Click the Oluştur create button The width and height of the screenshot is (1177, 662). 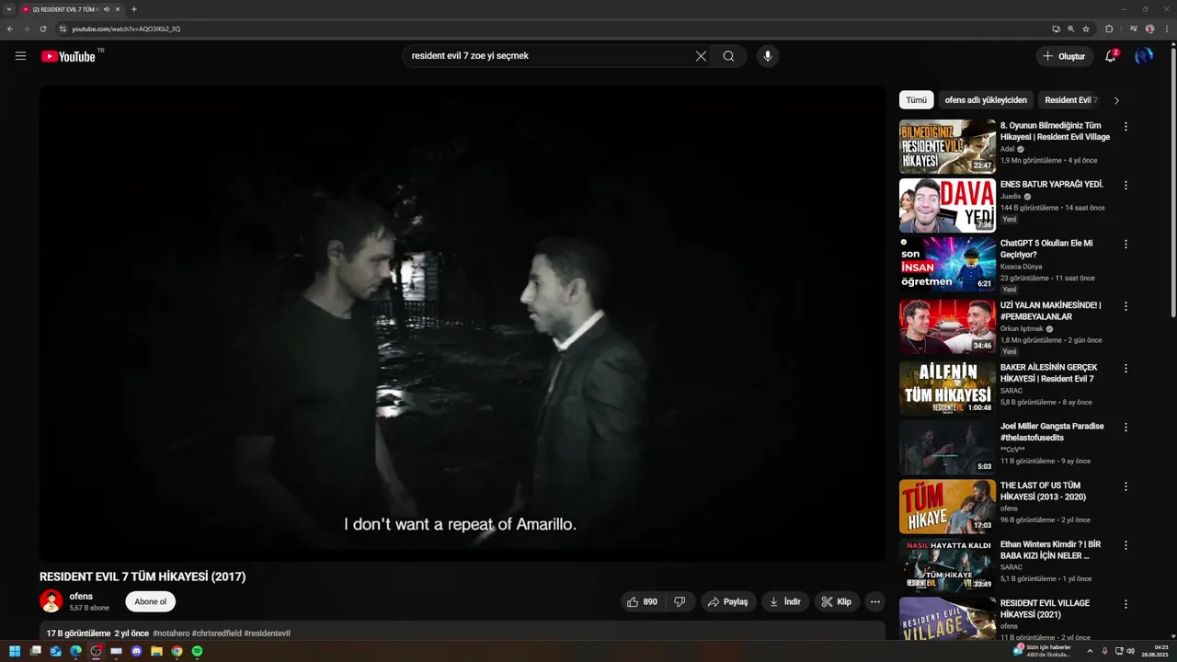(x=1065, y=56)
